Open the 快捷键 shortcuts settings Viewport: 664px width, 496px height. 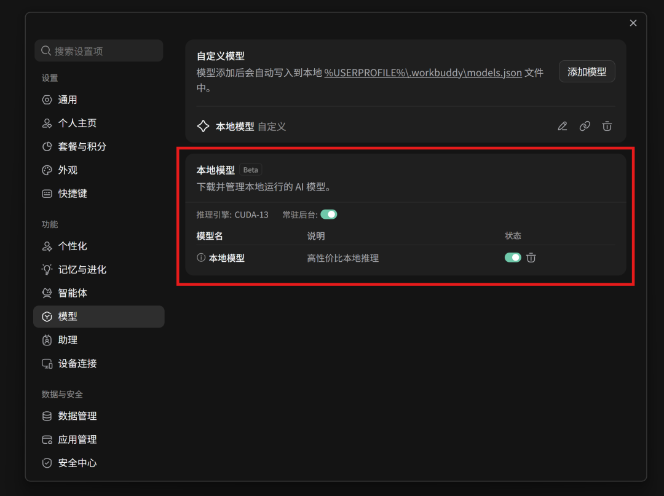click(x=98, y=194)
